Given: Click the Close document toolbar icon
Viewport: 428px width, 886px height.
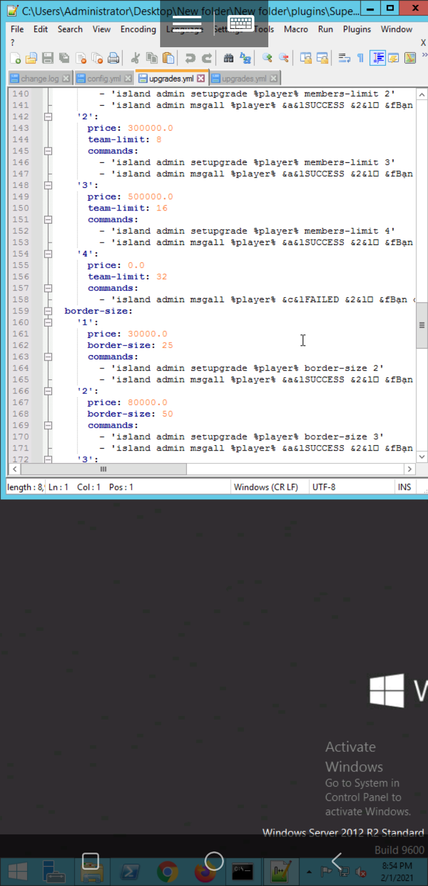Looking at the screenshot, I should click(81, 58).
